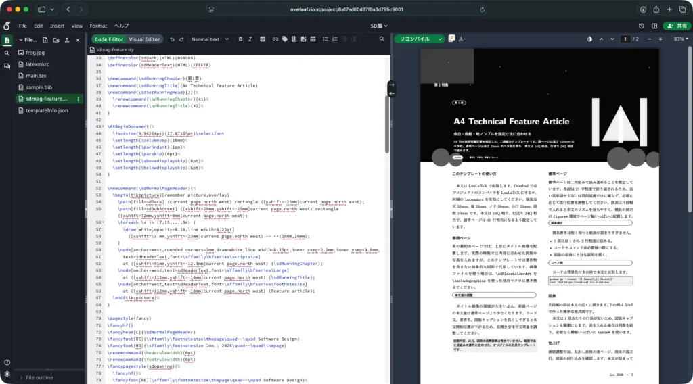693x384 pixels.
Task: Switch to Code Editor mode
Action: 109,39
